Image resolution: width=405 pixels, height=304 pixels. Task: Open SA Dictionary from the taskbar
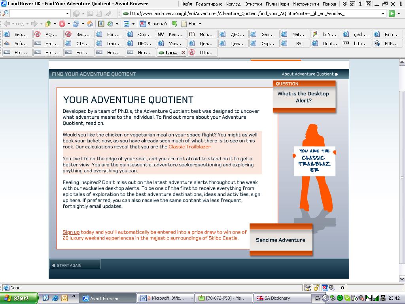click(282, 298)
